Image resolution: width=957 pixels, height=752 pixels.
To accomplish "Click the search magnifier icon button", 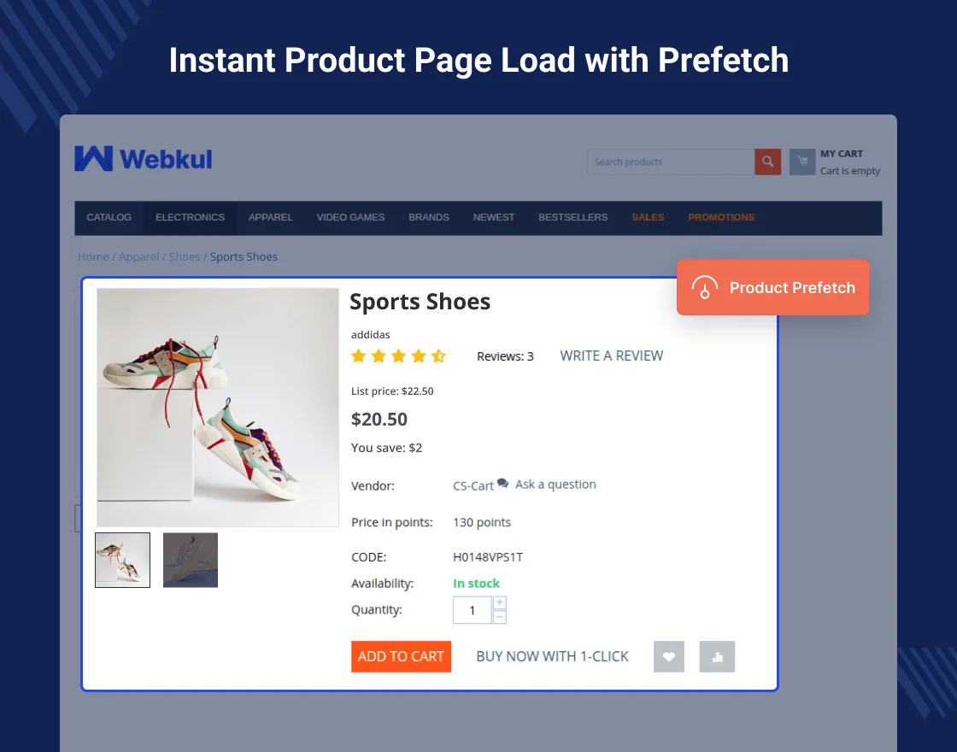I will (767, 162).
